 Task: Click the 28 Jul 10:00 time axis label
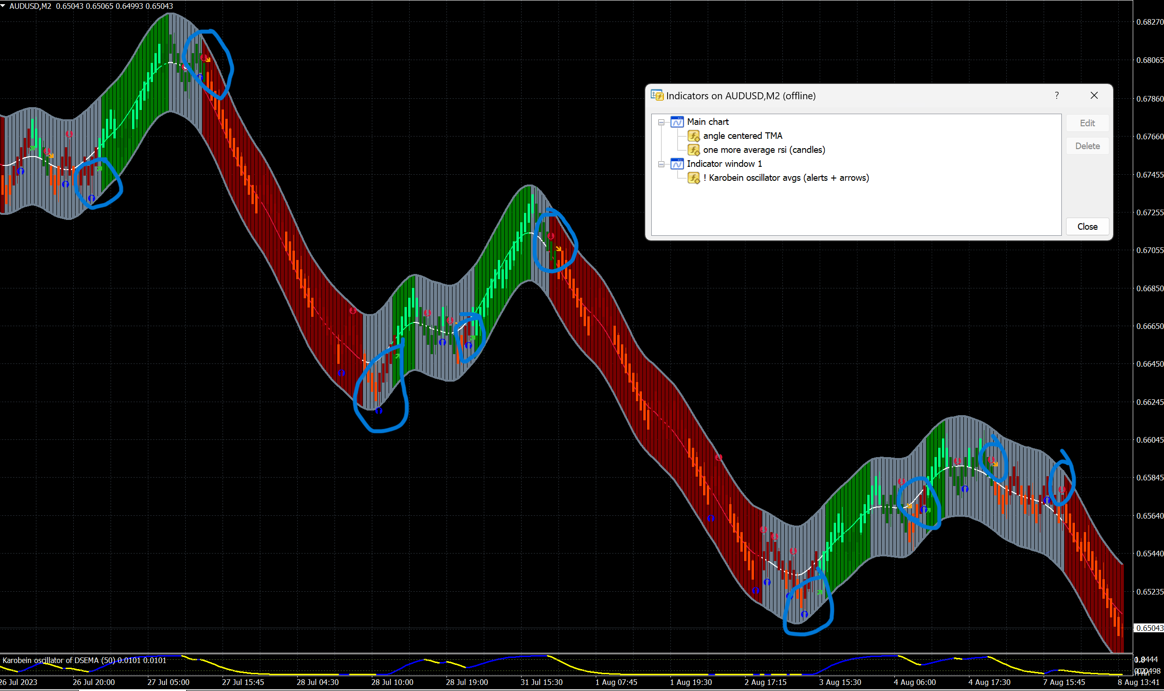(392, 682)
